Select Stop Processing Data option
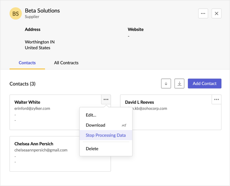 106,135
